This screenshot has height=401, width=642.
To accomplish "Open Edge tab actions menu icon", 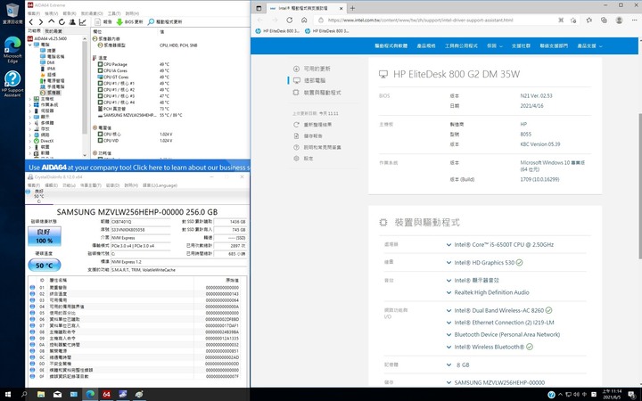I will [259, 8].
